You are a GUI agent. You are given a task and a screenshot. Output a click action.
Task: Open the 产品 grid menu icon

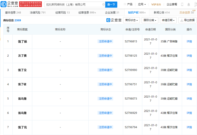[125, 4]
